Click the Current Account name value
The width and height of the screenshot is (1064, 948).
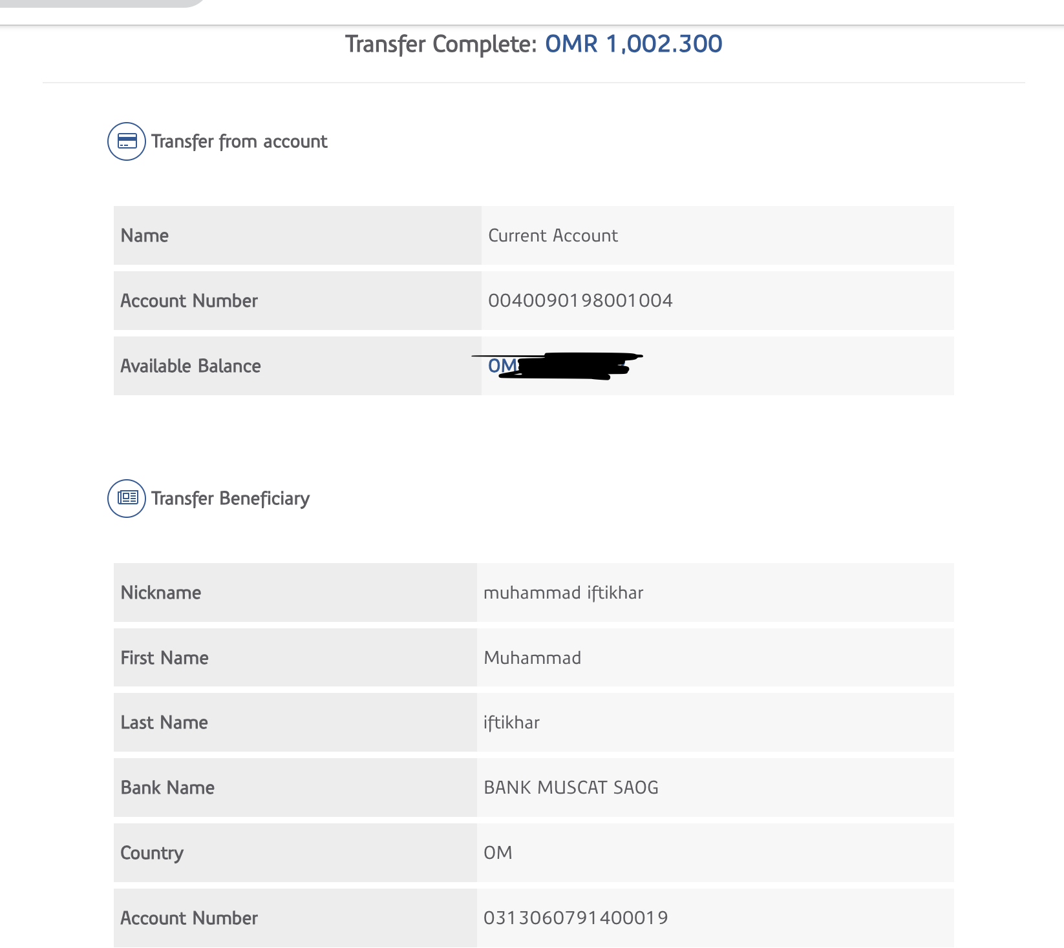click(553, 236)
